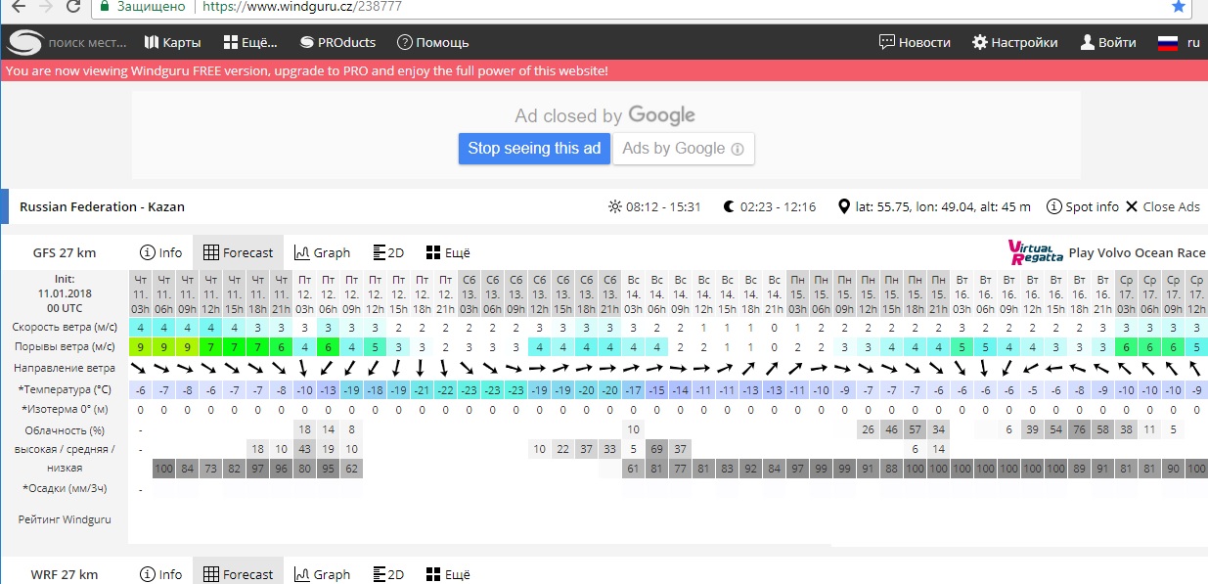The height and width of the screenshot is (584, 1208).
Task: Open the Настройки settings gear
Action: point(1014,42)
